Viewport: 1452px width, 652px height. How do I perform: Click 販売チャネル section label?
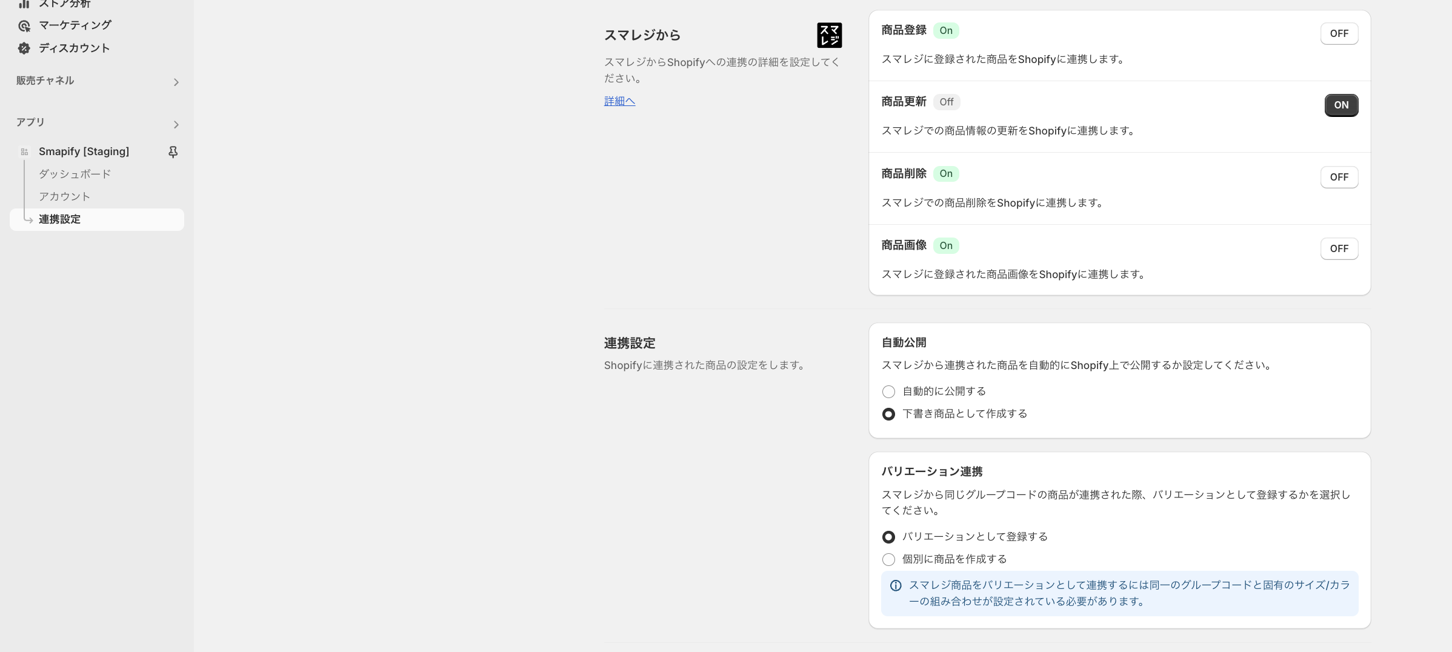[45, 81]
